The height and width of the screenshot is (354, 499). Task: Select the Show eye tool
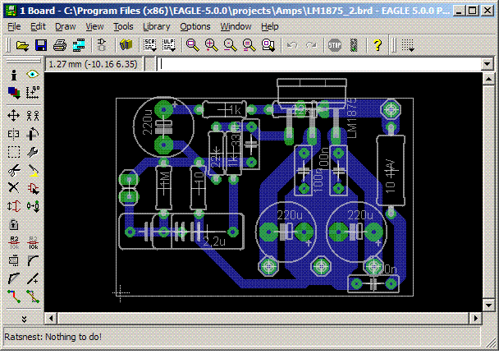point(33,75)
